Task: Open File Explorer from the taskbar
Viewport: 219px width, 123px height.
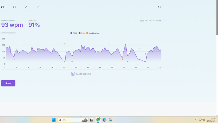Action: point(110,120)
